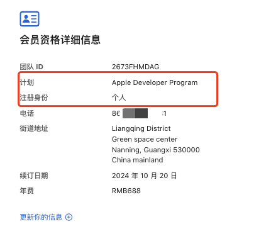Click the 电话 label
The width and height of the screenshot is (271, 236).
(27, 113)
